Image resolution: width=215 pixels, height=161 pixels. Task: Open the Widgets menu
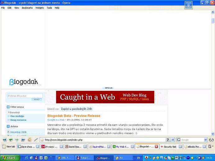(x=39, y=8)
